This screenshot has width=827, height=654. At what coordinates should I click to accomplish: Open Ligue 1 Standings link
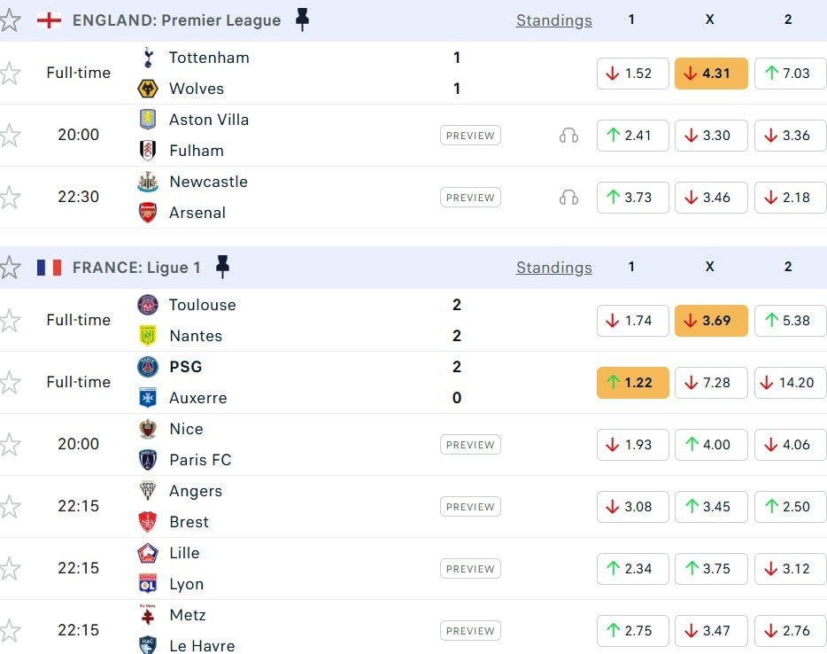click(x=554, y=268)
